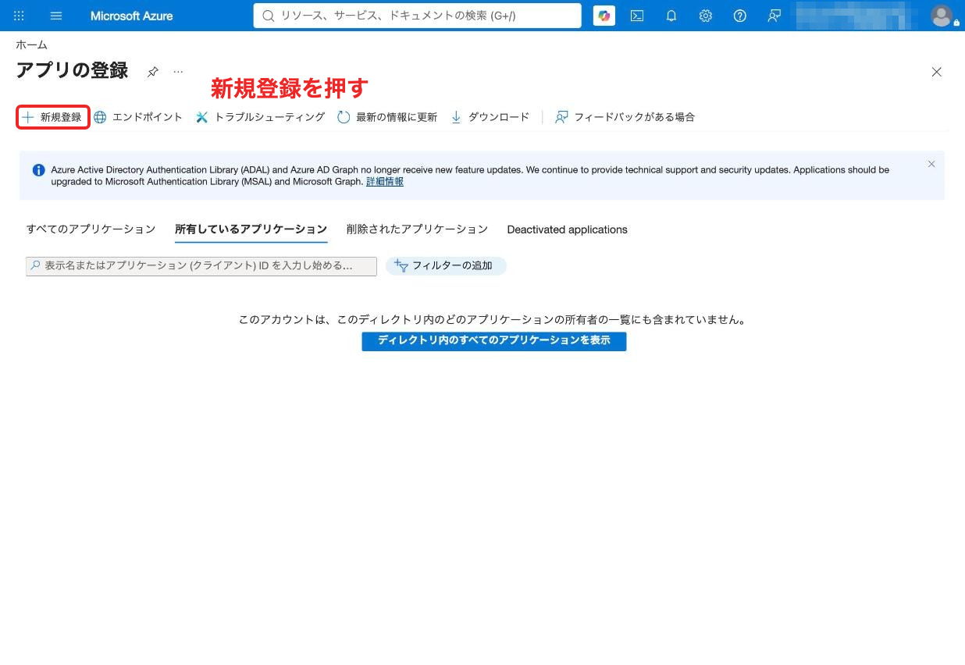
Task: Open the feedback icon in header
Action: point(774,16)
